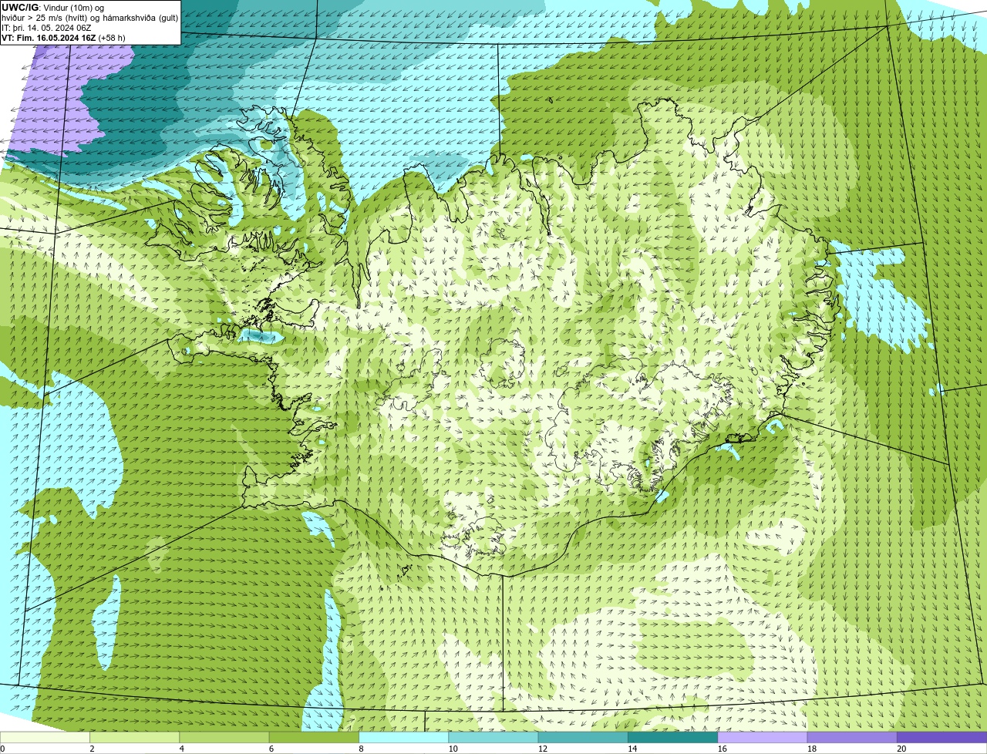Click the legend scale label "4"
Viewport: 987px width, 754px height.
[x=181, y=749]
